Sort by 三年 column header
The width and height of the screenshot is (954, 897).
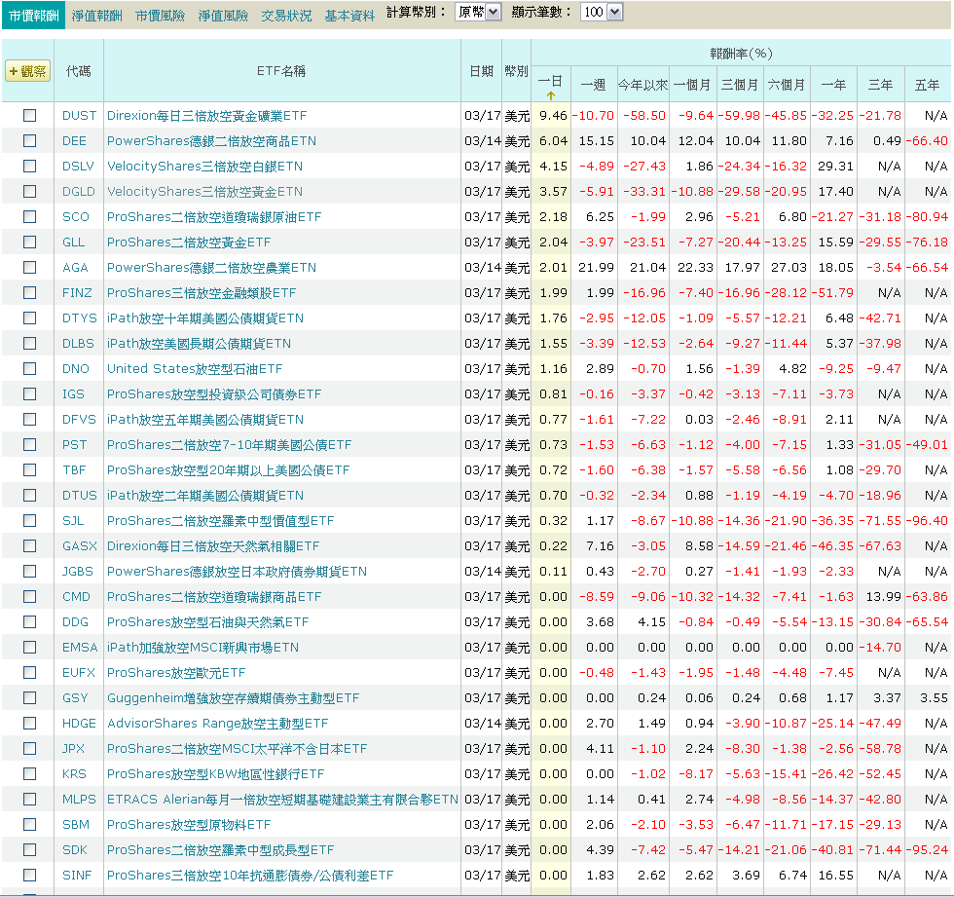880,85
